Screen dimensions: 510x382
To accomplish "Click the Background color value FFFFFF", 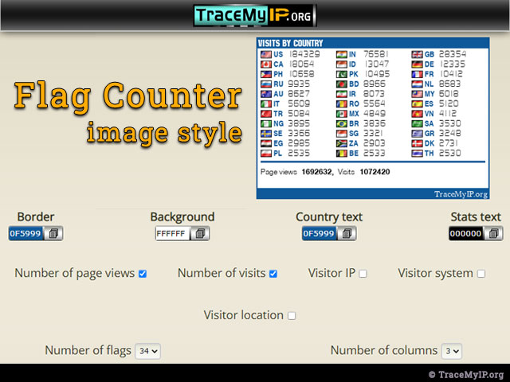I will [172, 233].
